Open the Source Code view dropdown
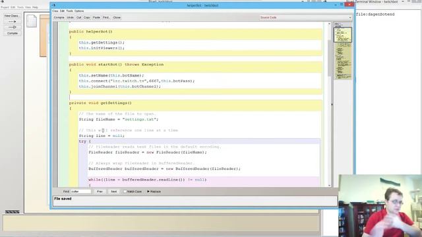Image resolution: width=422 pixels, height=237 pixels. coord(306,18)
